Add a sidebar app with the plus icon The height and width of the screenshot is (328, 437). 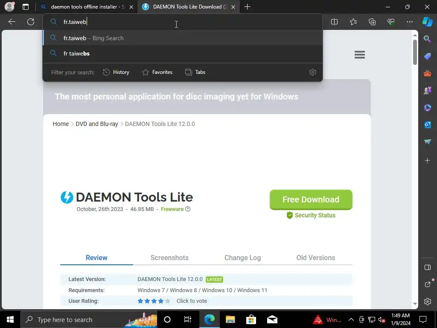pyautogui.click(x=427, y=161)
